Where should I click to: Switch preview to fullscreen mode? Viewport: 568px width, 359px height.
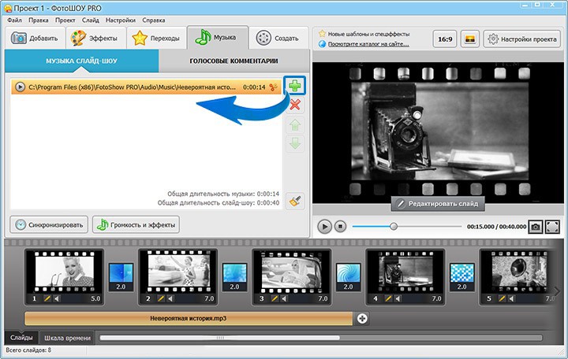coord(552,227)
